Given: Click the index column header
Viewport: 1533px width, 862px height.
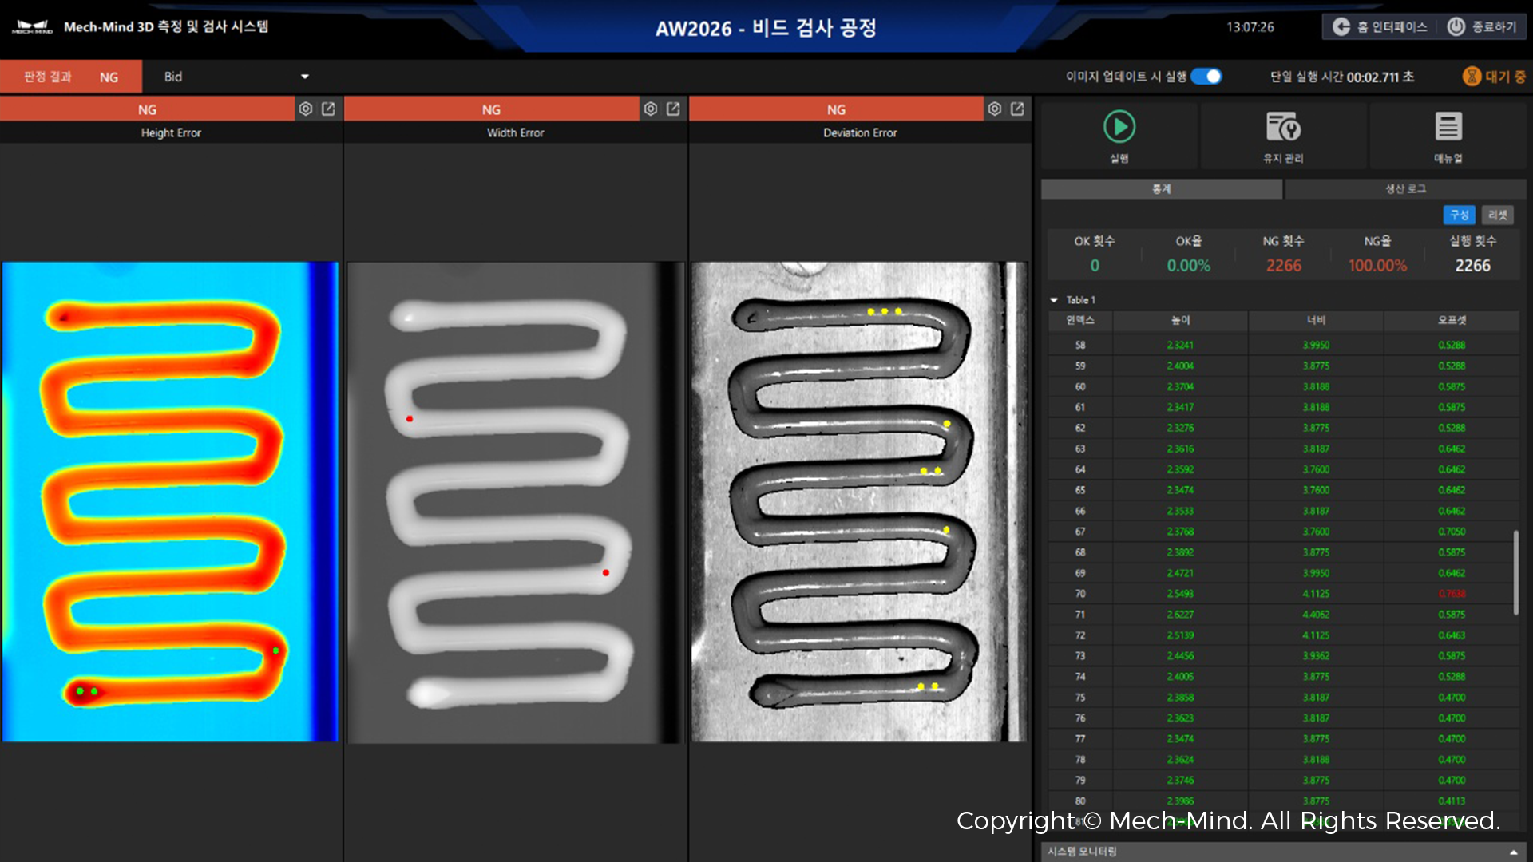Looking at the screenshot, I should point(1080,320).
